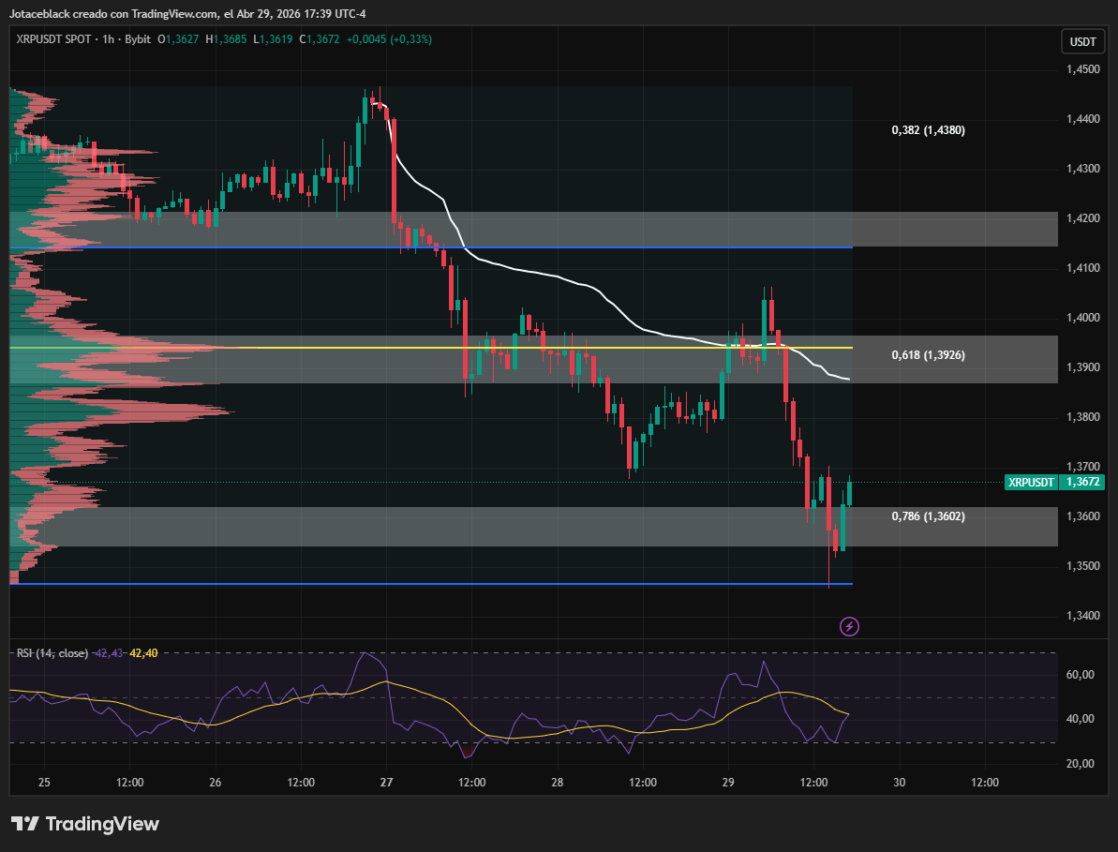Click the 1,3400 price axis label

pos(1082,615)
